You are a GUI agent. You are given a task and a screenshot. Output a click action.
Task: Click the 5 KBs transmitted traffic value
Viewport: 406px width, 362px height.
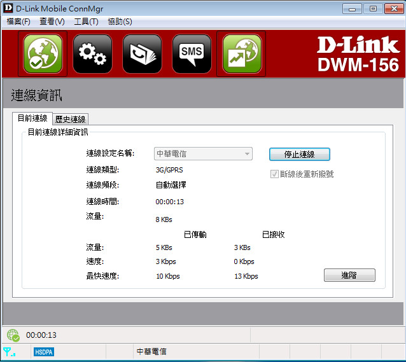164,247
